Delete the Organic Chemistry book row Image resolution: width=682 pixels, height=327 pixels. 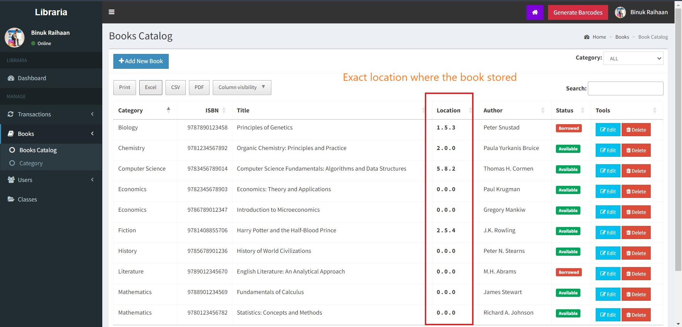pos(636,150)
